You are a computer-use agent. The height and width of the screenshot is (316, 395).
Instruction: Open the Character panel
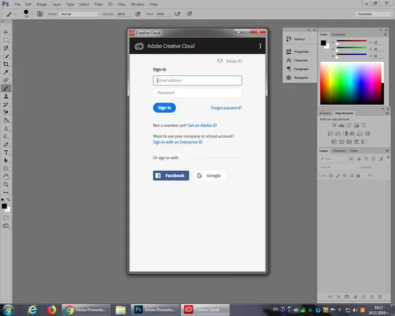coord(301,60)
